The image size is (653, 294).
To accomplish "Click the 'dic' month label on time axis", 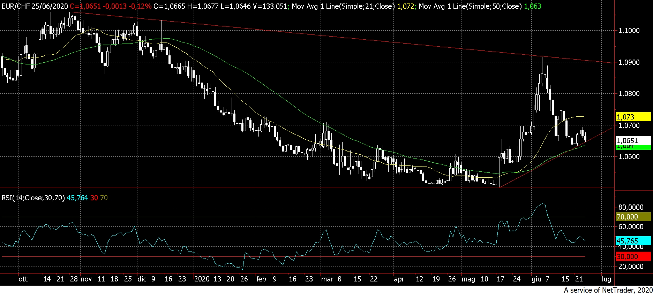I will click(142, 279).
